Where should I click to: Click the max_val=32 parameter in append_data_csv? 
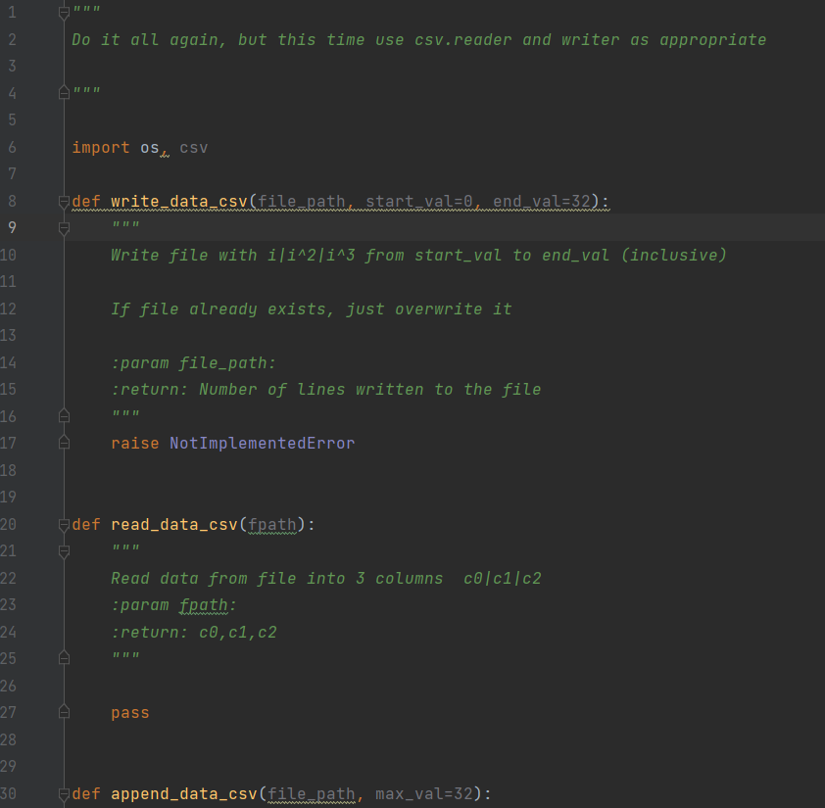[424, 793]
